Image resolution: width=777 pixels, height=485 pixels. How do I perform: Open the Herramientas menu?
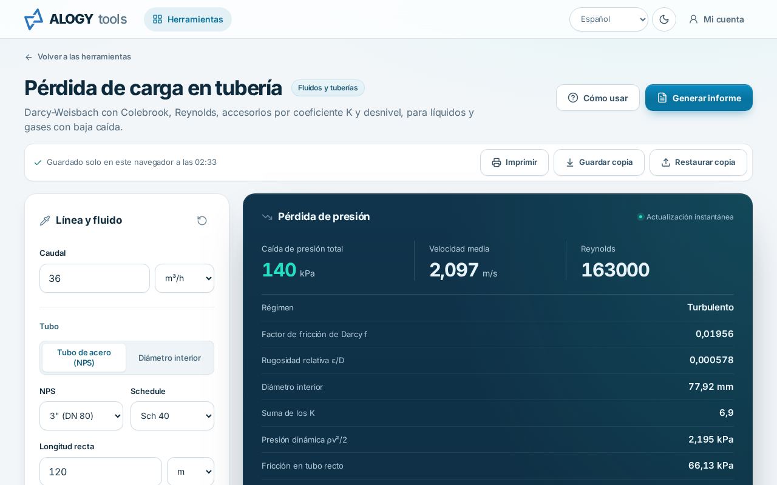(188, 19)
